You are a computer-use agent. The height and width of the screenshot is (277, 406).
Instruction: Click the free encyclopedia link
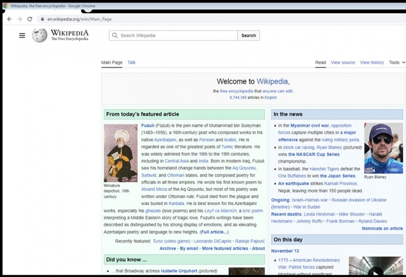tap(236, 91)
